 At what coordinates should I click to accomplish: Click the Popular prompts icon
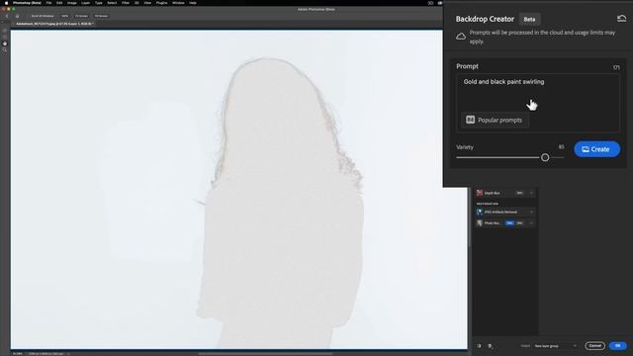(471, 120)
